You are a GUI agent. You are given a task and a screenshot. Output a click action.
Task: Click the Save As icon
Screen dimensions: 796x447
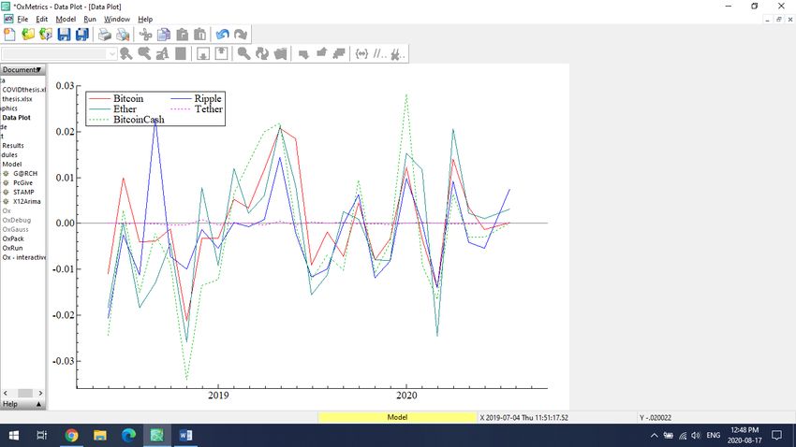(82, 35)
